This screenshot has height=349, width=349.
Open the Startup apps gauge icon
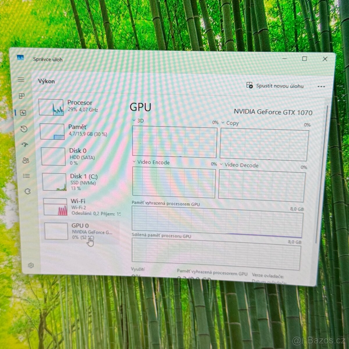(25, 145)
